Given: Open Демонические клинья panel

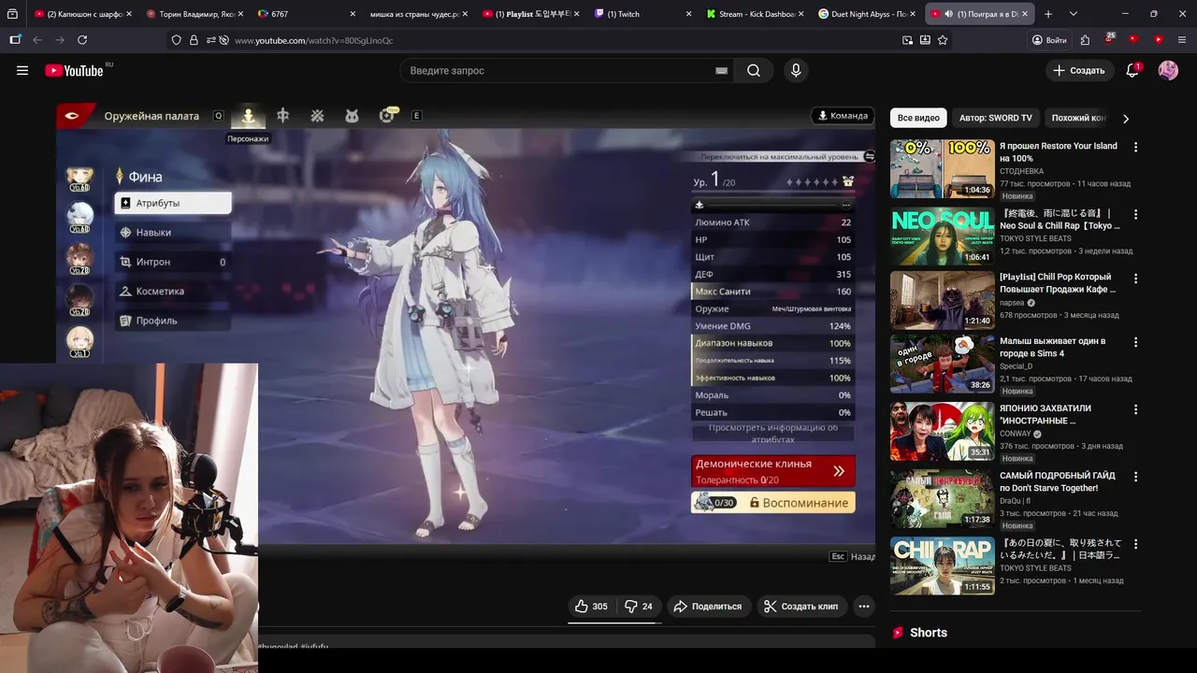Looking at the screenshot, I should click(x=772, y=471).
